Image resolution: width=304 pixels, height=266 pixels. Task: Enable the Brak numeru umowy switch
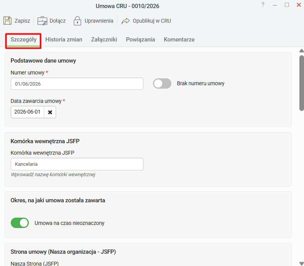[162, 84]
